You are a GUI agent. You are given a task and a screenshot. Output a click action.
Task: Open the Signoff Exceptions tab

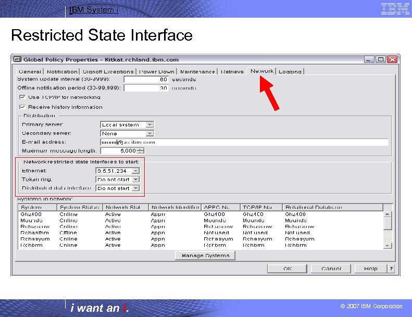108,71
